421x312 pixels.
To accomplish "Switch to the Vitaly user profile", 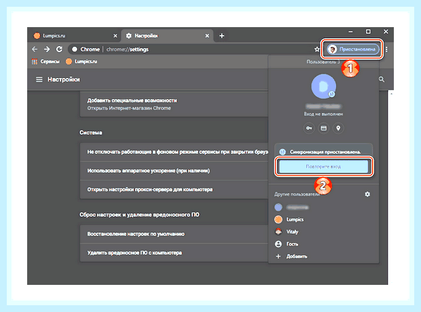I will click(x=323, y=231).
